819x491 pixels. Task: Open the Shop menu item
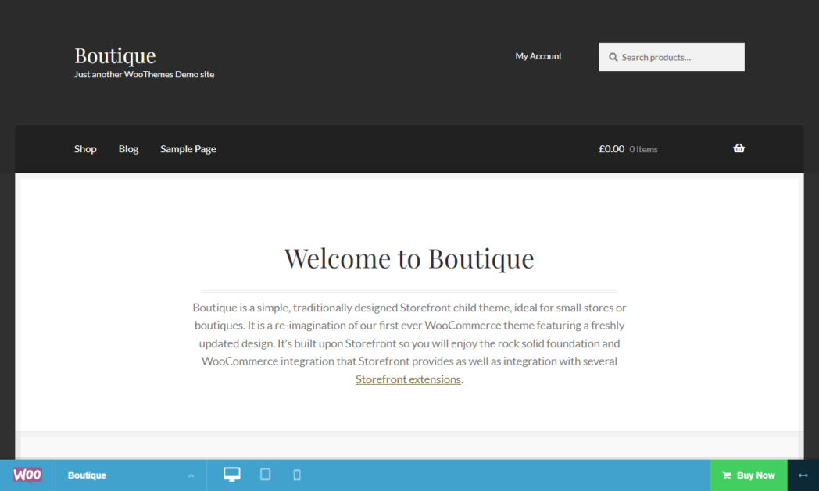[x=85, y=149]
